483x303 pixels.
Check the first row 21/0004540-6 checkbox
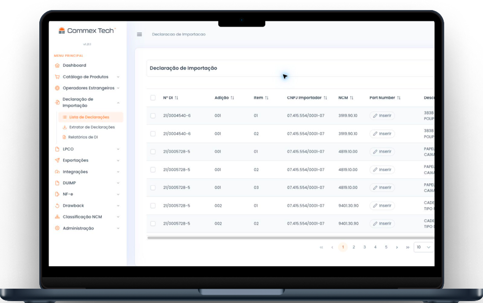(x=153, y=116)
